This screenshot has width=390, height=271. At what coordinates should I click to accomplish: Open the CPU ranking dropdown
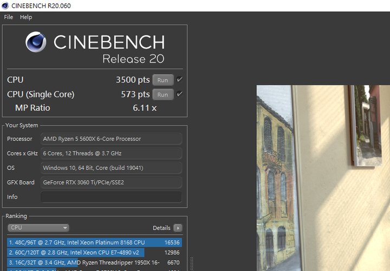tap(38, 228)
